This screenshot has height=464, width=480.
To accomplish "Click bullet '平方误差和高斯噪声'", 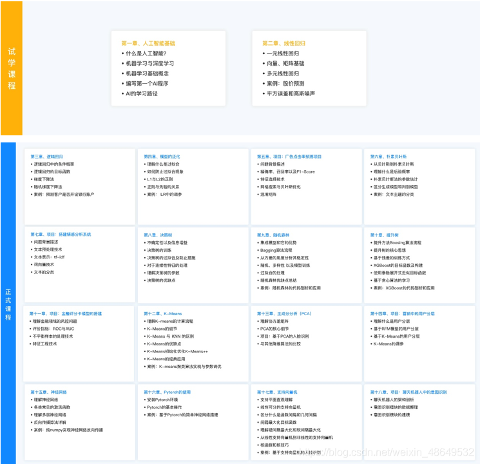I will [291, 93].
